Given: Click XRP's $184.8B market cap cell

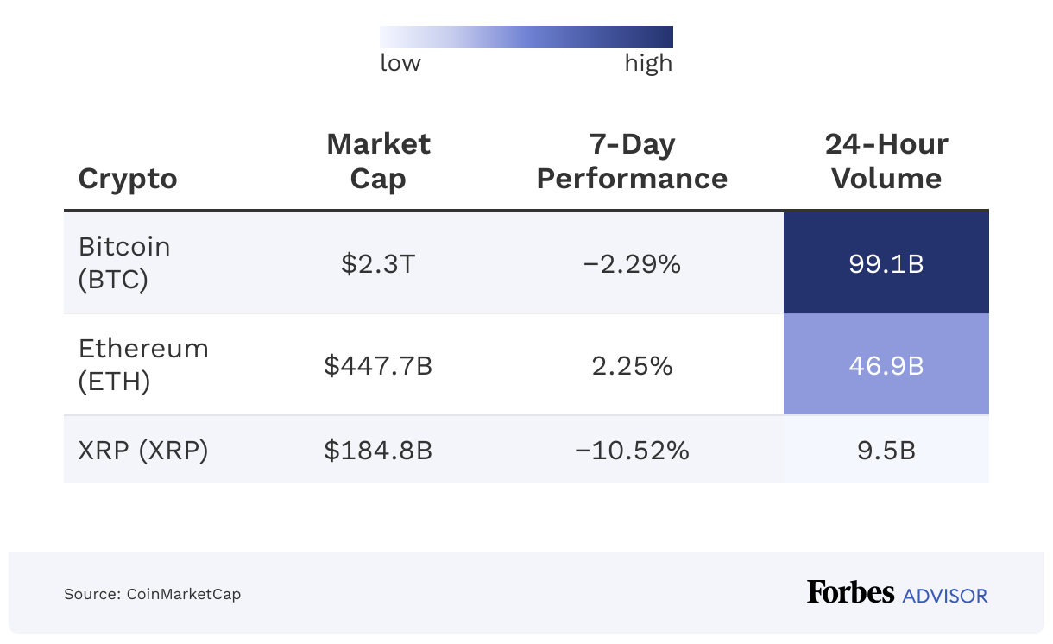Looking at the screenshot, I should pos(378,450).
